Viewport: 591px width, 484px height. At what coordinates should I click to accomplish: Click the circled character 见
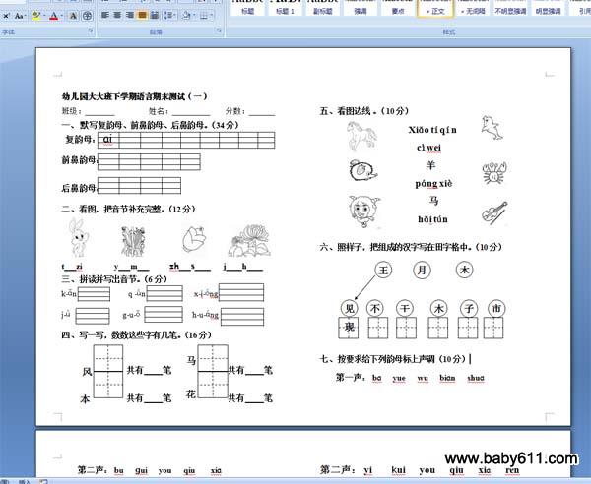point(350,309)
